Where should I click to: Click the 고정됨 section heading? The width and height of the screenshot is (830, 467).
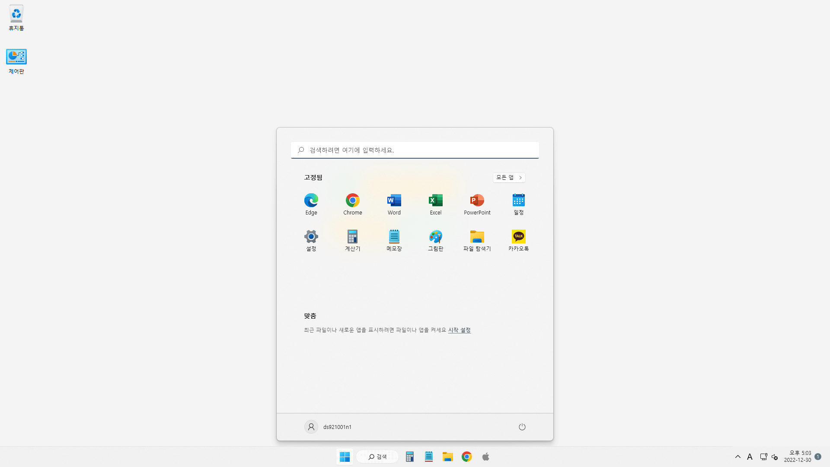pyautogui.click(x=313, y=177)
